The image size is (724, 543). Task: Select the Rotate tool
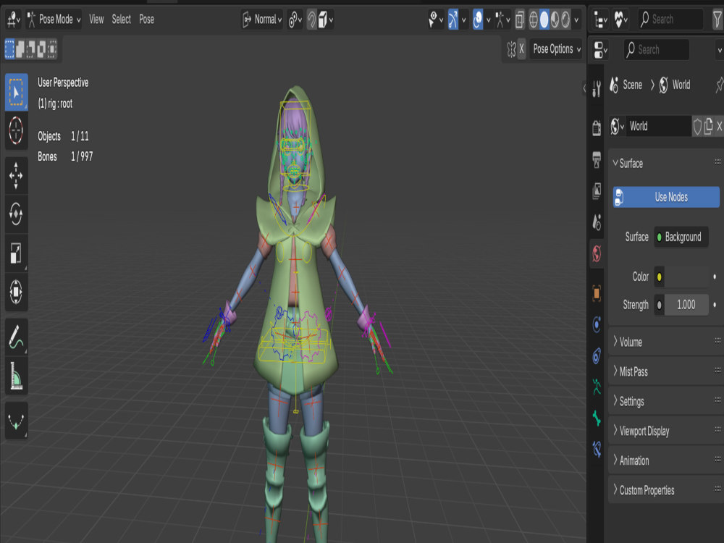click(16, 214)
